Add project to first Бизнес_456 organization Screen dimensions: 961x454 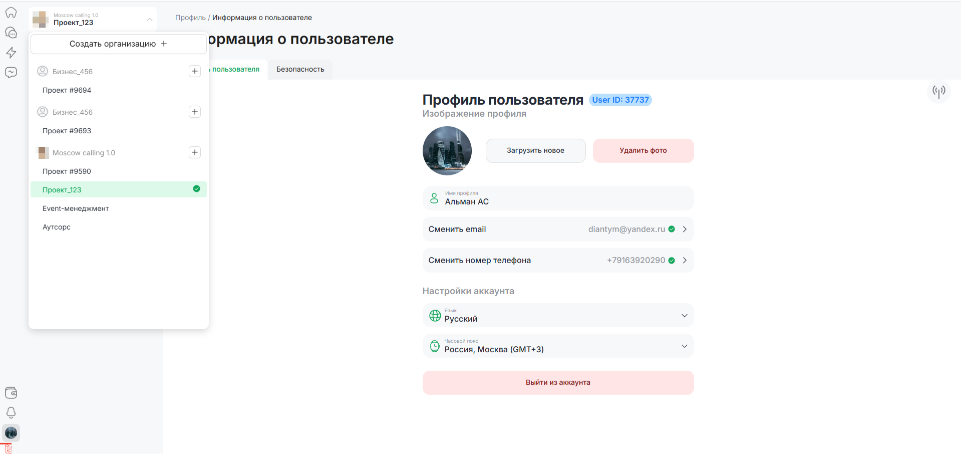195,71
